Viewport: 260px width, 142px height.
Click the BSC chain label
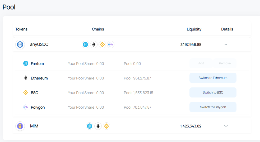(35, 93)
